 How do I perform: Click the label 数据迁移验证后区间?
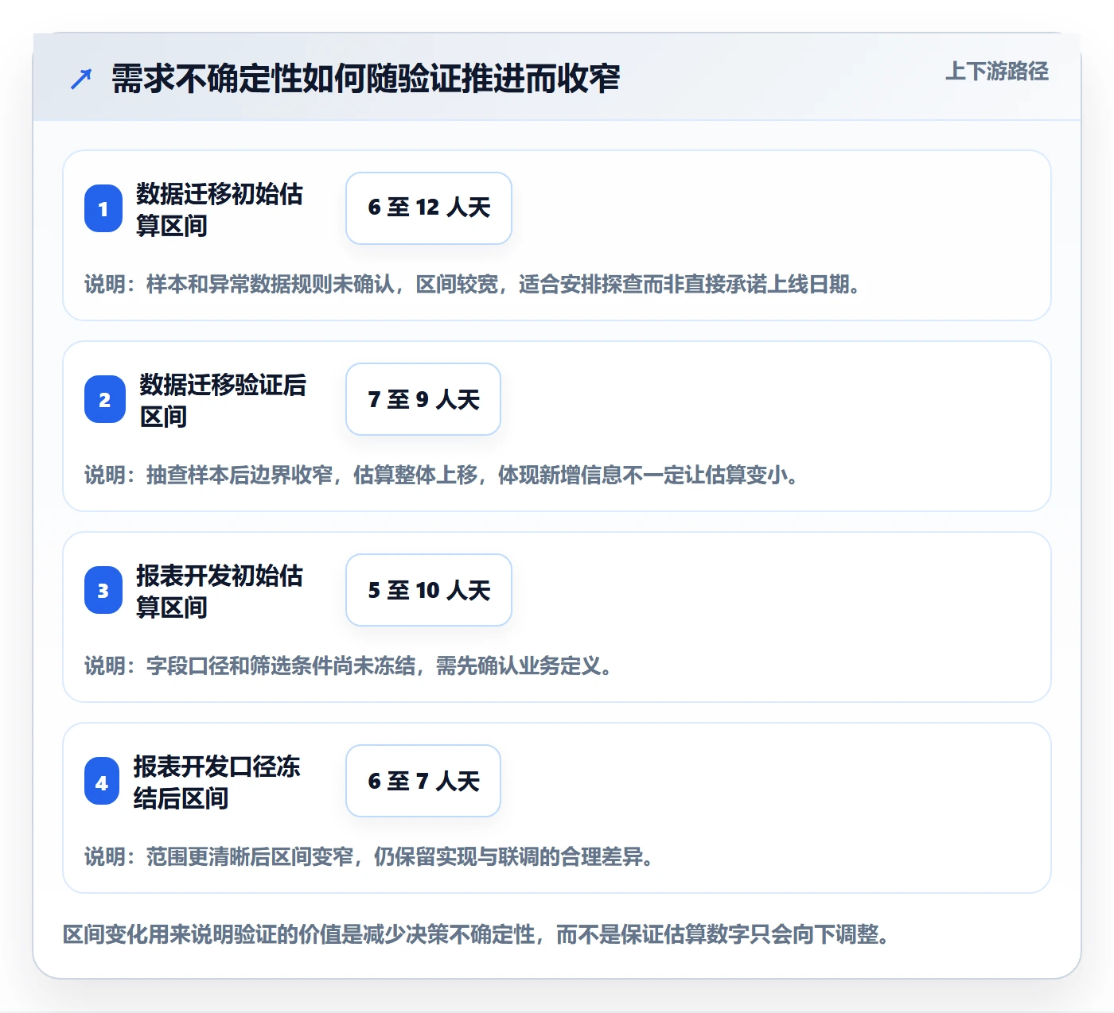click(223, 400)
